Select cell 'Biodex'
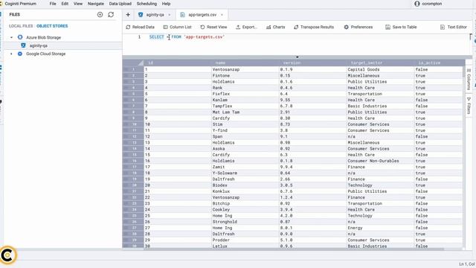Image resolution: width=476 pixels, height=268 pixels. pos(245,185)
